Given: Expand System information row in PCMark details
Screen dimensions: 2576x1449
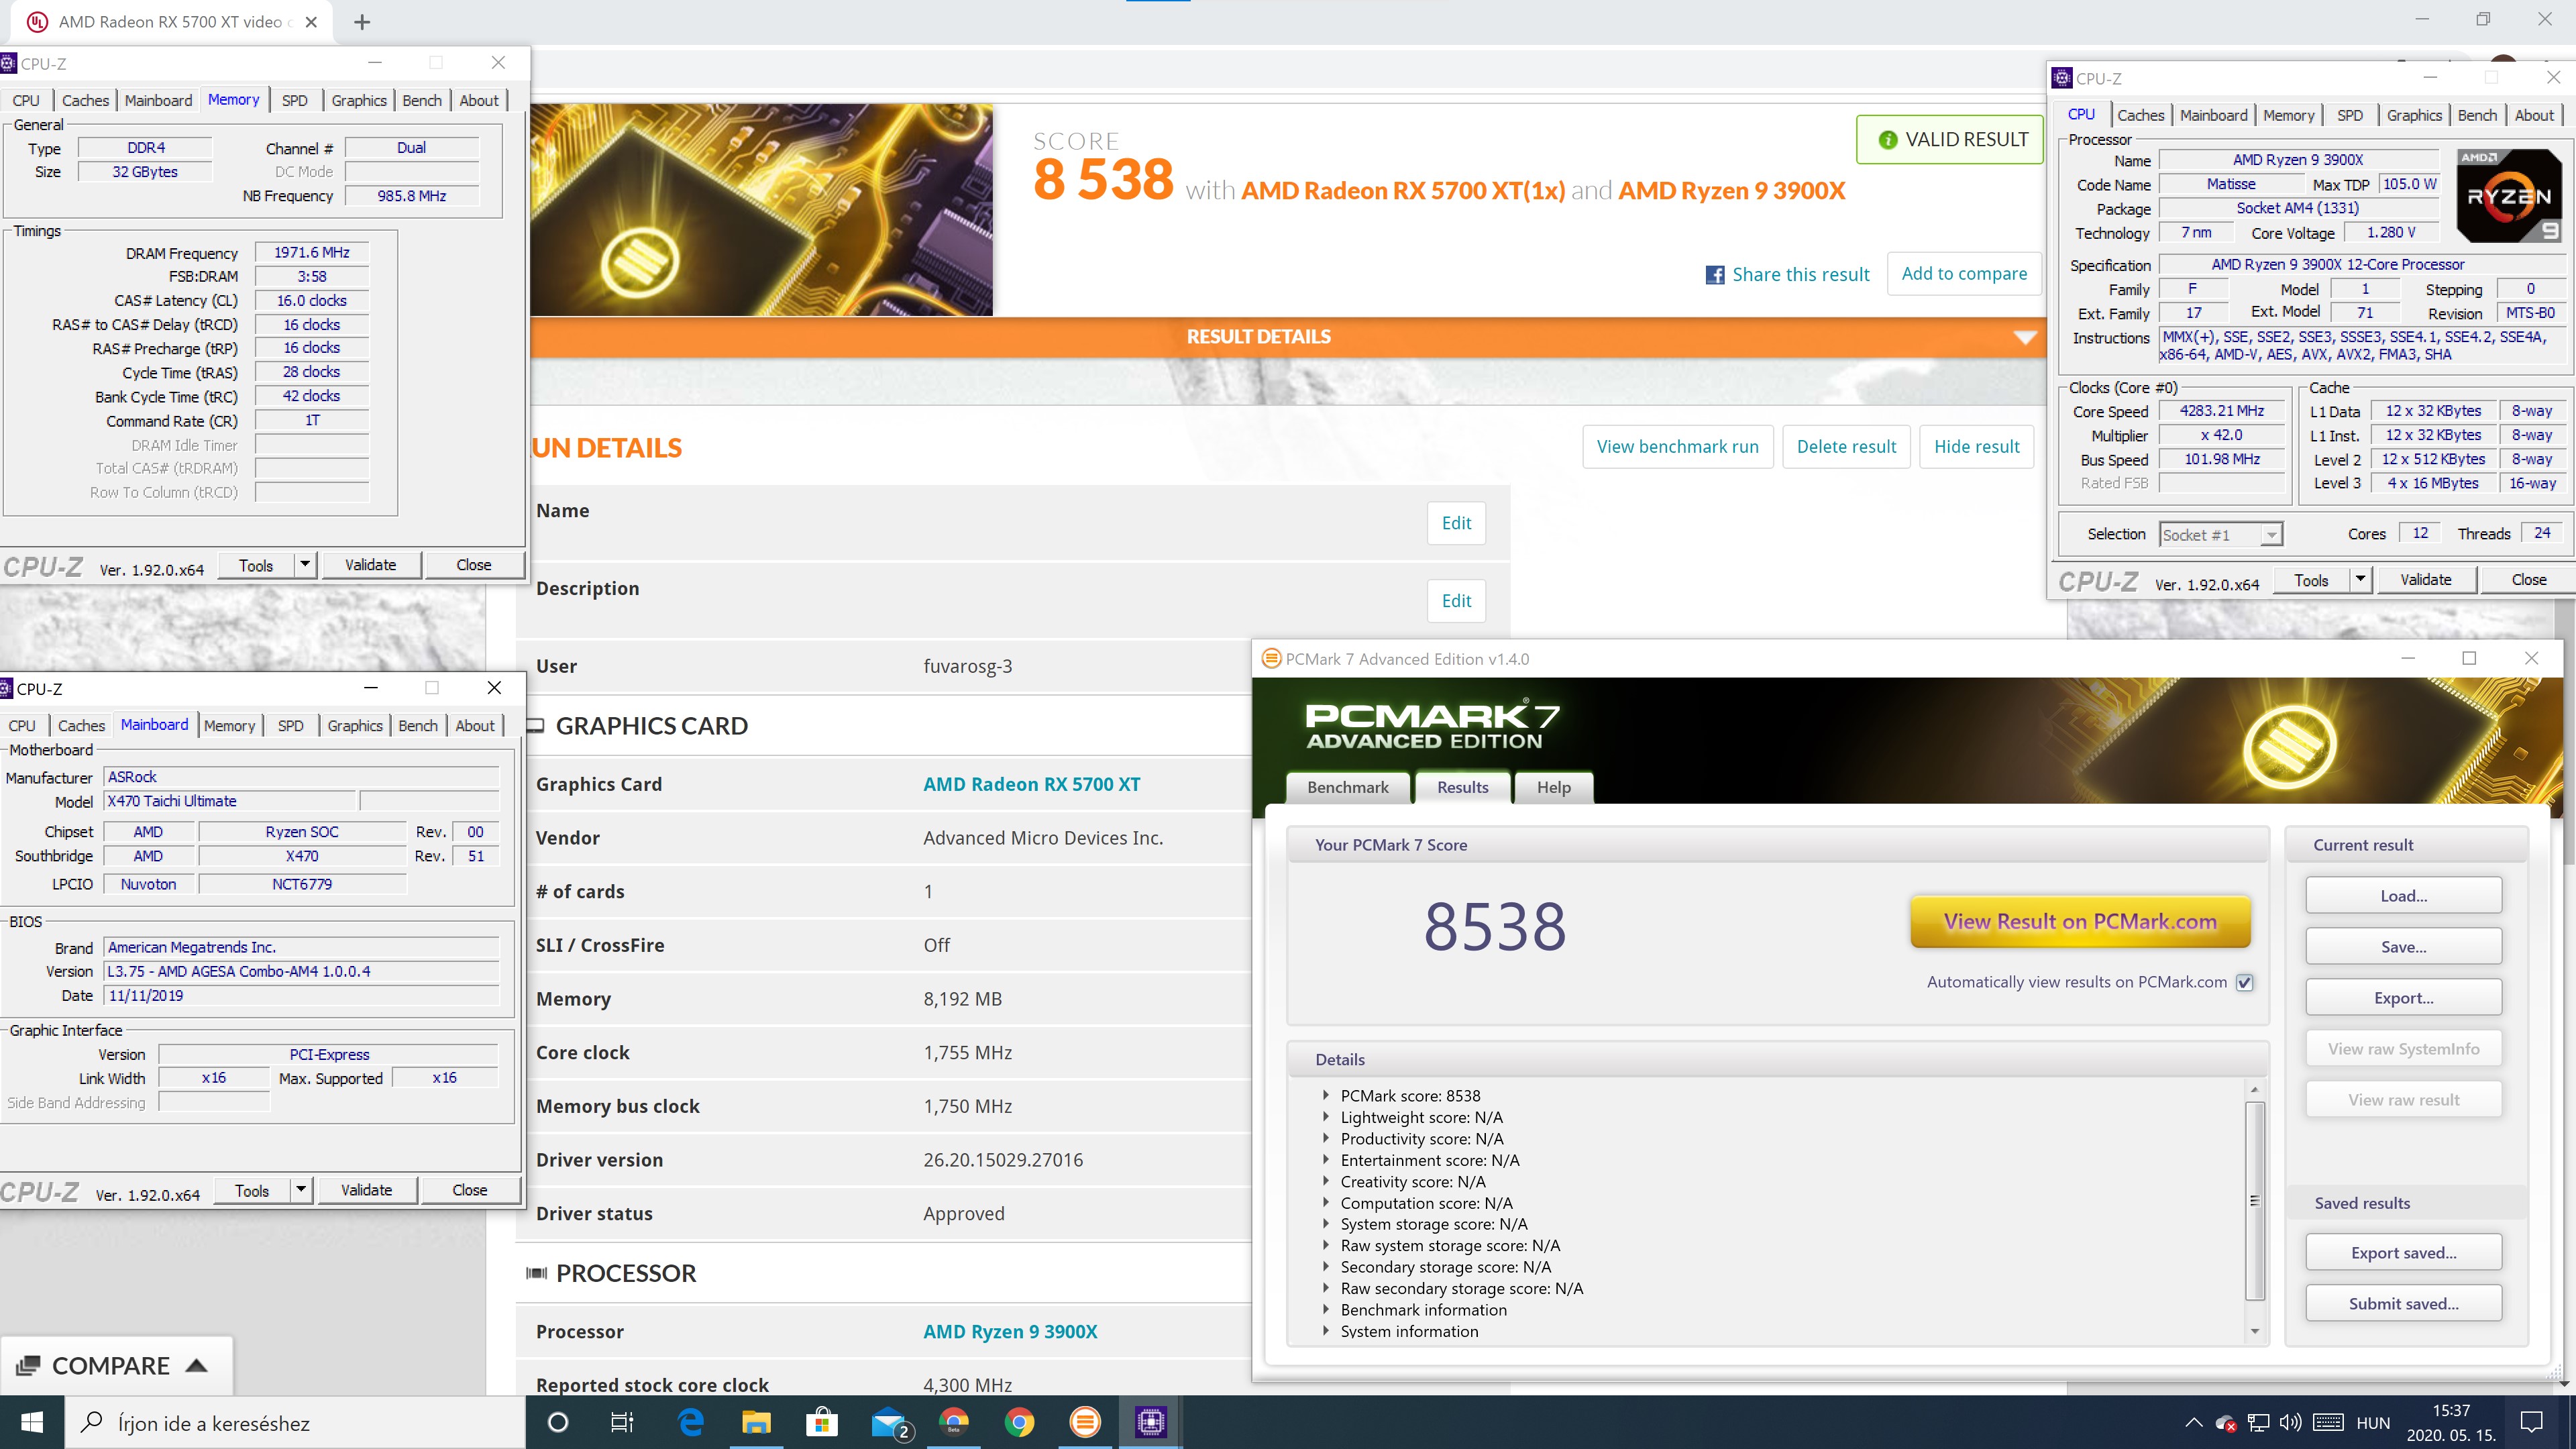Looking at the screenshot, I should click(1326, 1331).
